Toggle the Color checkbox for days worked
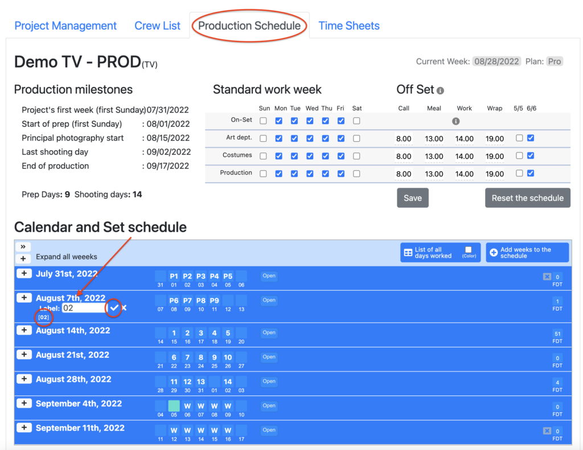This screenshot has width=583, height=450. (x=469, y=250)
